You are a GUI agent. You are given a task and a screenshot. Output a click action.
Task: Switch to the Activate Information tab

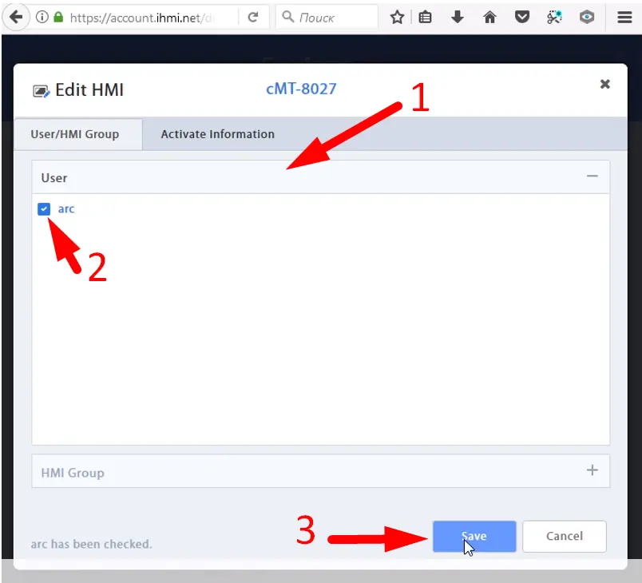pos(217,134)
